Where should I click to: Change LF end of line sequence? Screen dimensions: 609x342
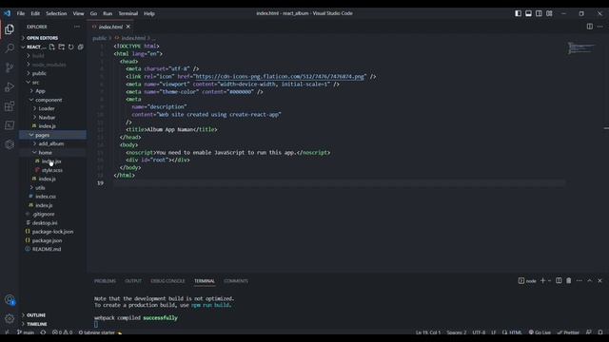coord(494,332)
